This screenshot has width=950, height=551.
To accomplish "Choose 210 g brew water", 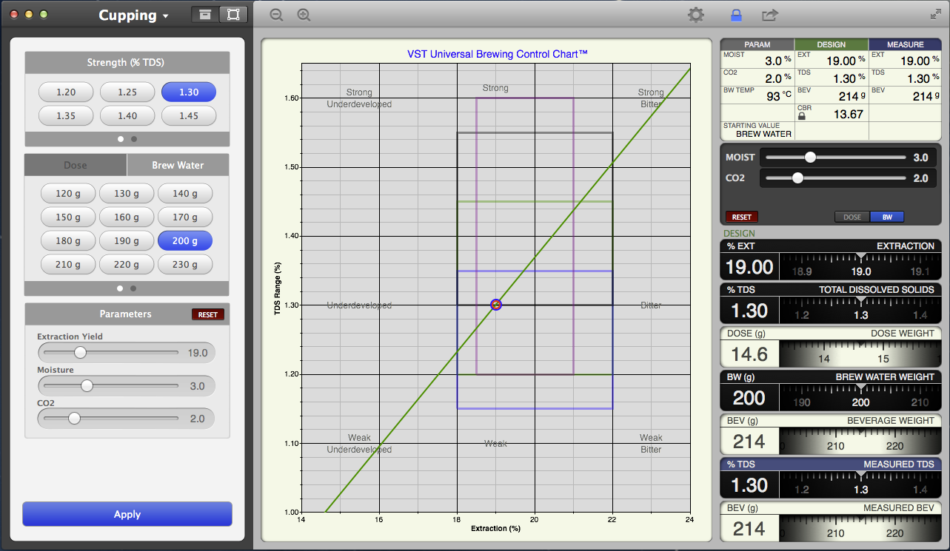I will tap(68, 265).
